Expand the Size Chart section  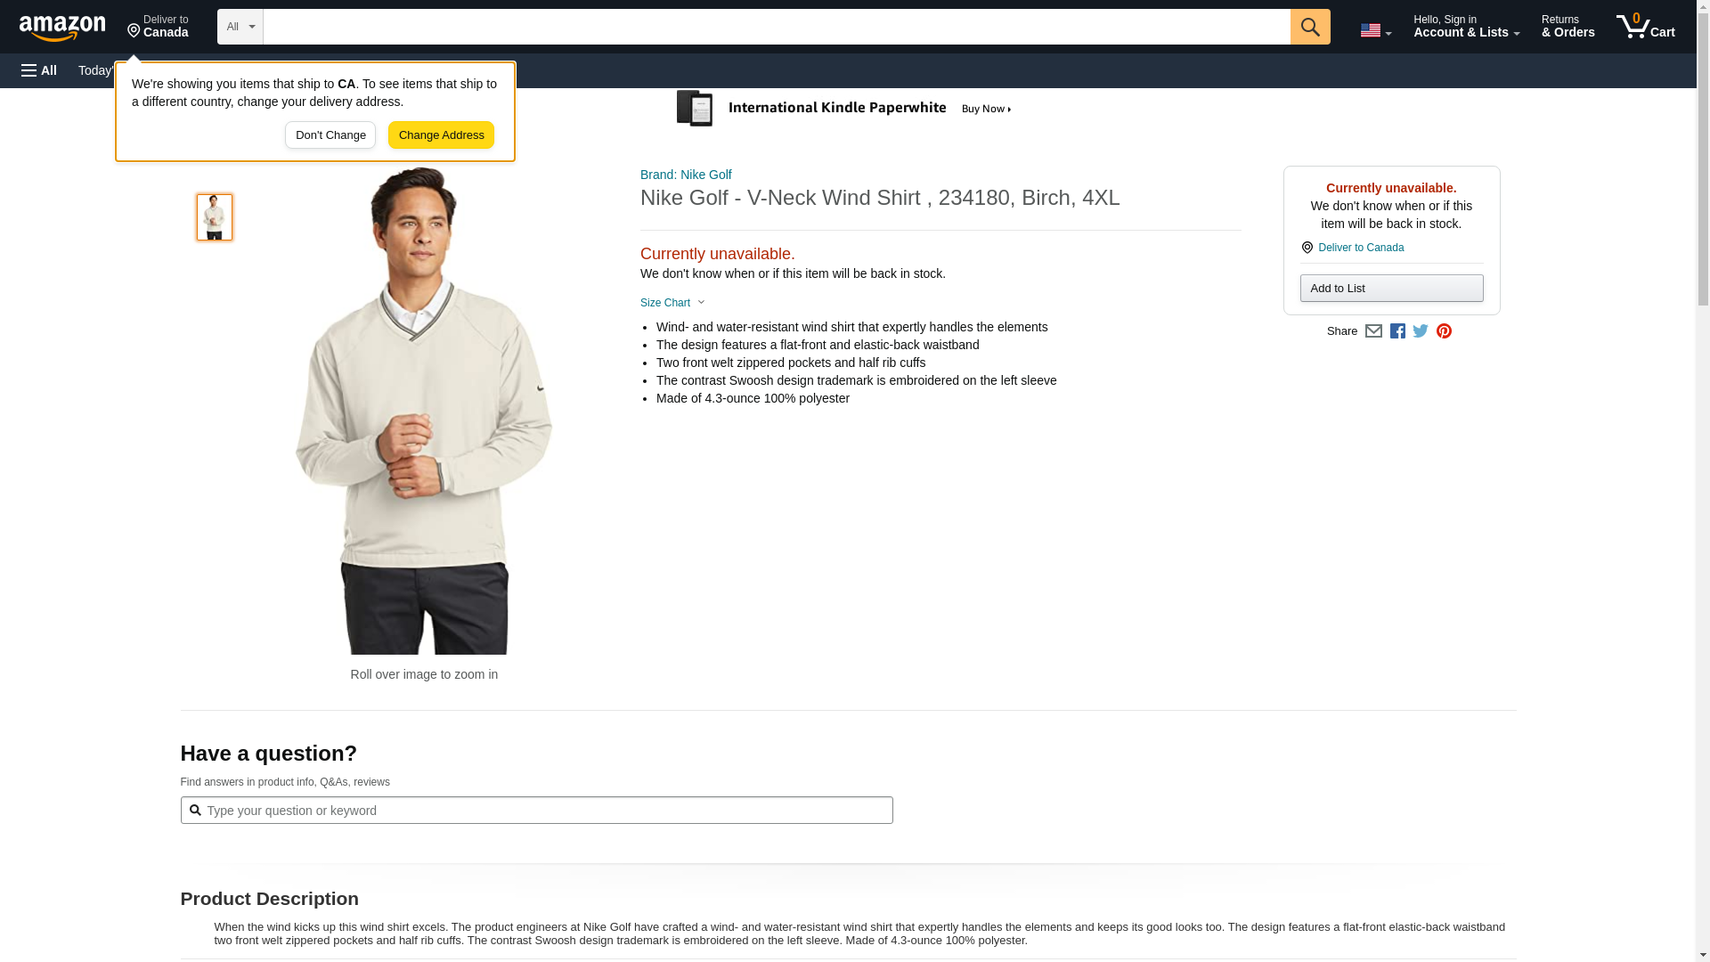[x=672, y=303]
